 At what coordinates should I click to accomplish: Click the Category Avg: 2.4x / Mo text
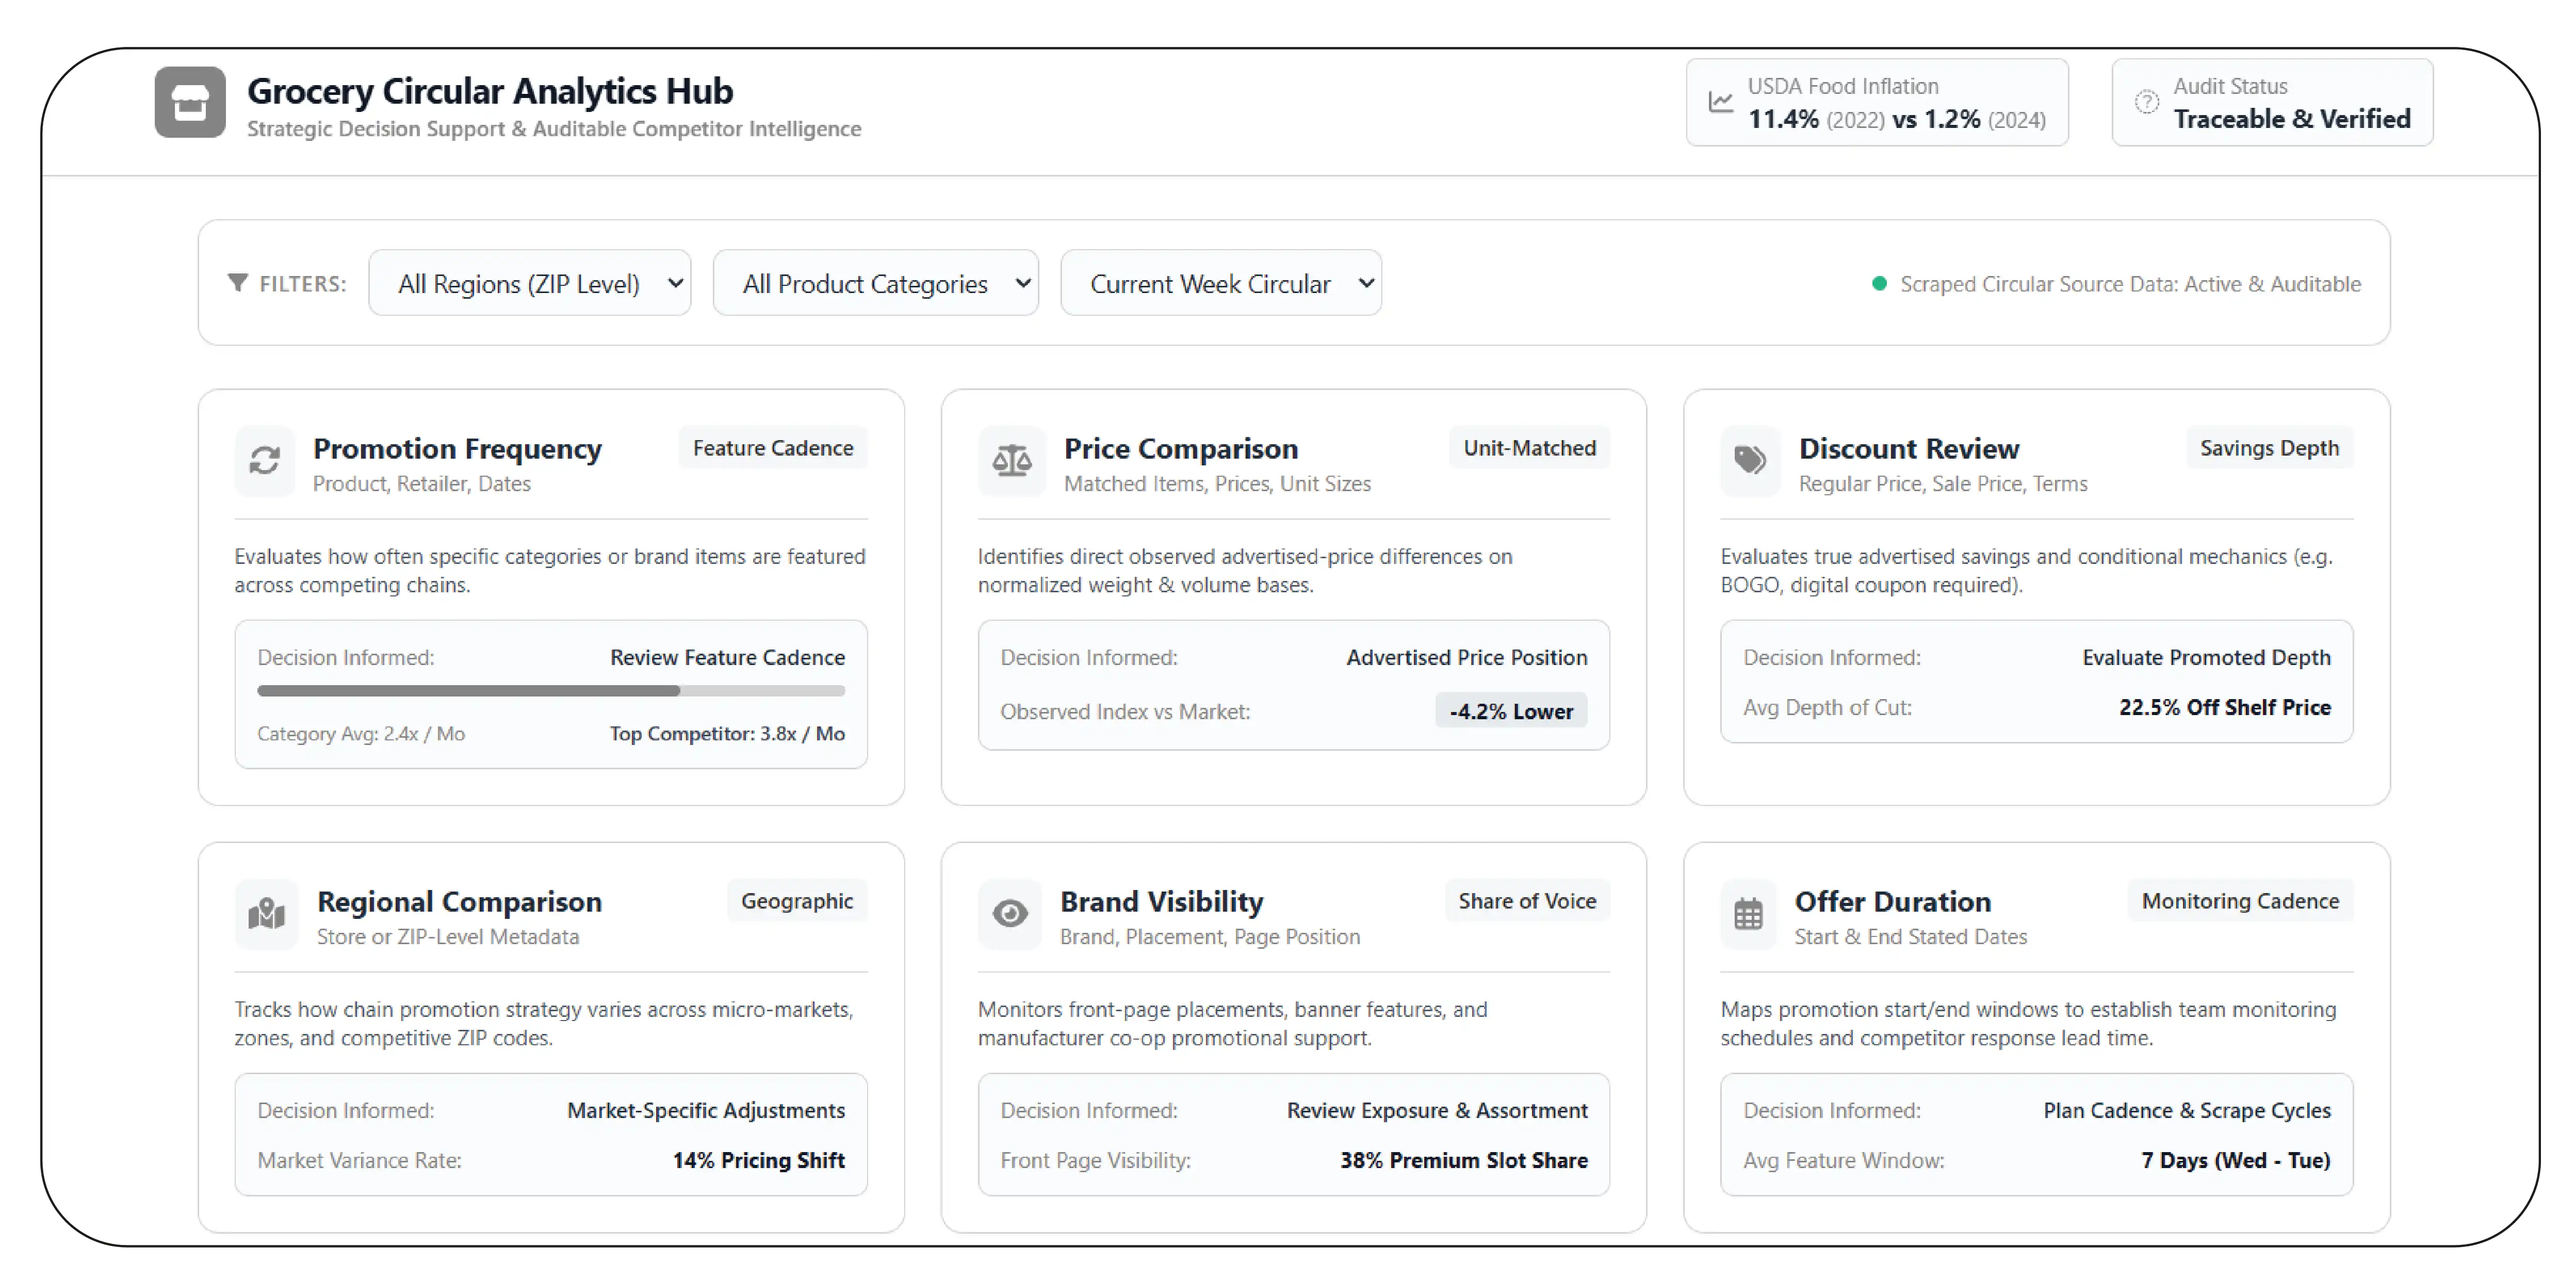pyautogui.click(x=361, y=734)
